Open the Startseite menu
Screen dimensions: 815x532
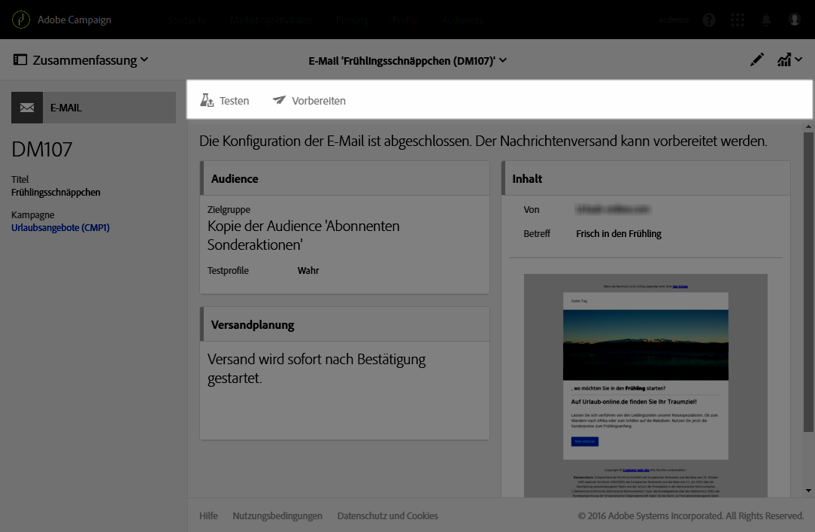(187, 20)
